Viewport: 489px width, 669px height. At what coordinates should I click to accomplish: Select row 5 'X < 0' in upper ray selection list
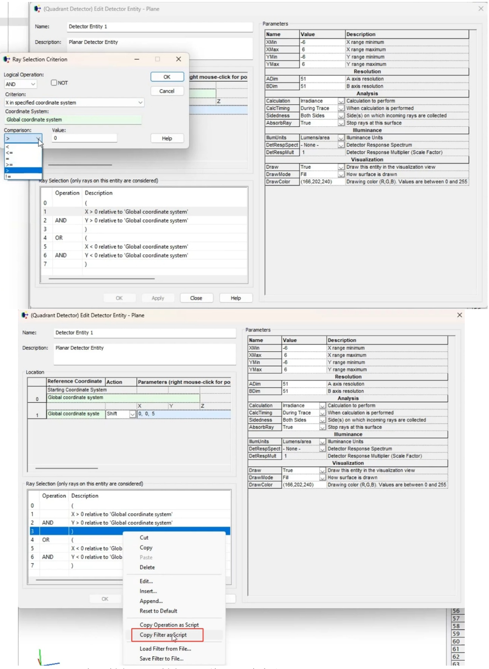tap(136, 247)
